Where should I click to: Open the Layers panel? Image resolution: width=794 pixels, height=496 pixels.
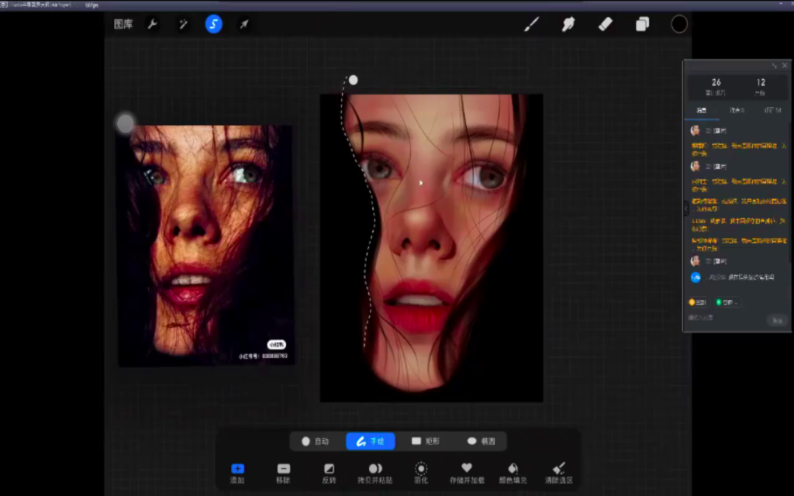642,24
